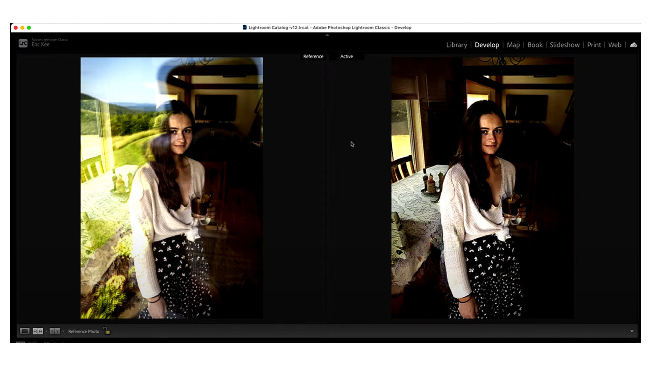Go to the Map module

point(513,45)
